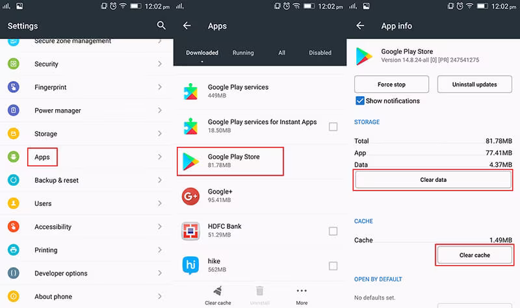Tap the battery indicator in Apps screen
The image size is (520, 308).
pyautogui.click(x=309, y=6)
